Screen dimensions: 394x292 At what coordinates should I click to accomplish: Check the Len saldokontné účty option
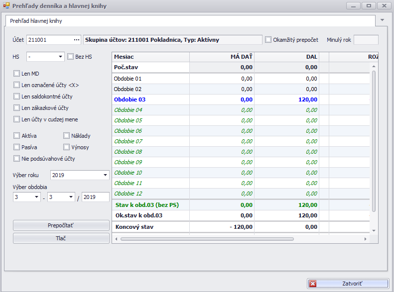pyautogui.click(x=17, y=97)
